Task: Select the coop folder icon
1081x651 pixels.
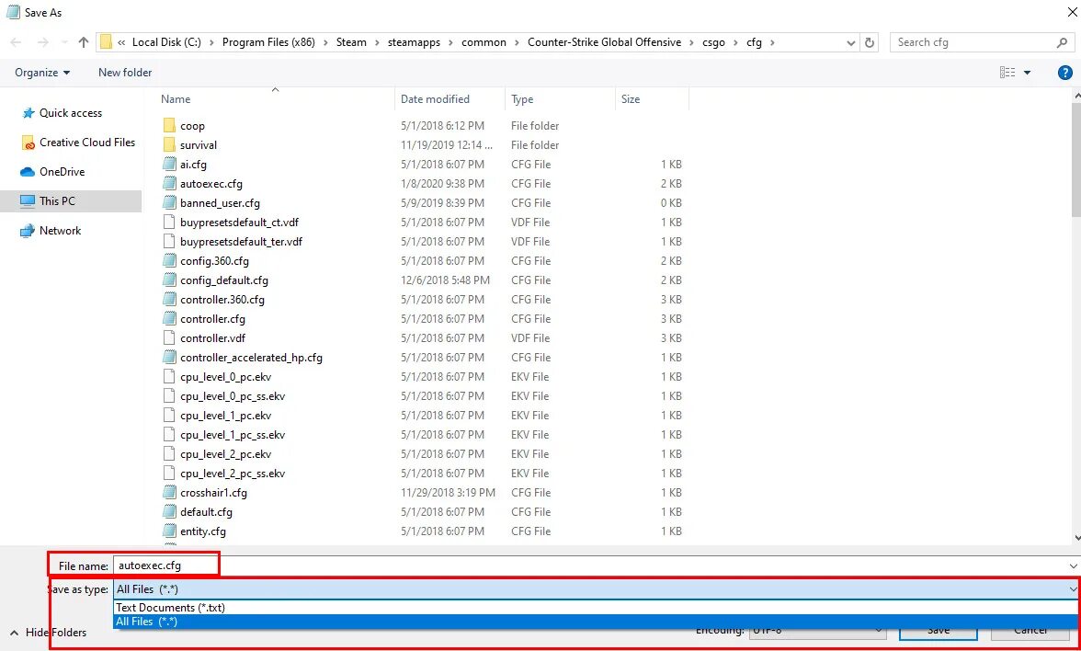Action: pyautogui.click(x=169, y=125)
